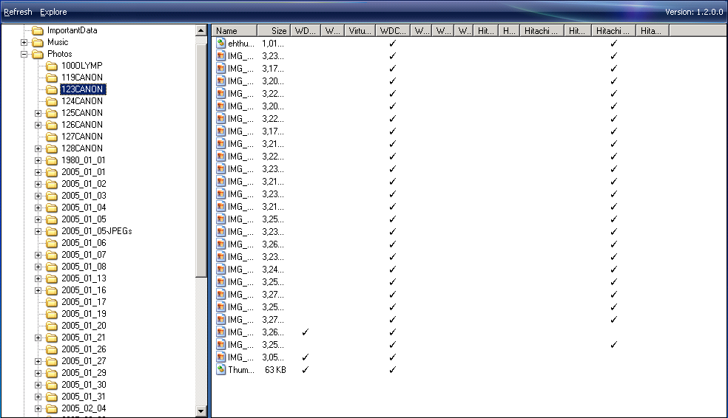Expand the 2005_01_05JPEGs folder node
Image resolution: width=728 pixels, height=418 pixels.
(38, 231)
